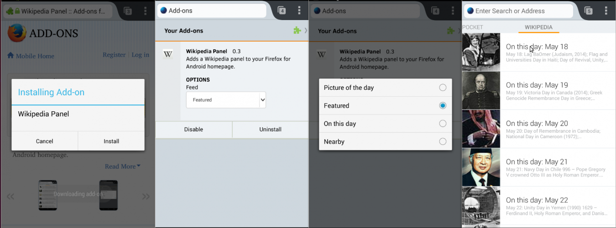
Task: Select the Picture of the day radio button
Action: click(443, 88)
